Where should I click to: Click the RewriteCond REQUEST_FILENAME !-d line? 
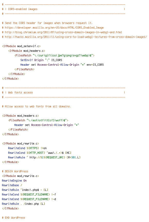coord(29,199)
